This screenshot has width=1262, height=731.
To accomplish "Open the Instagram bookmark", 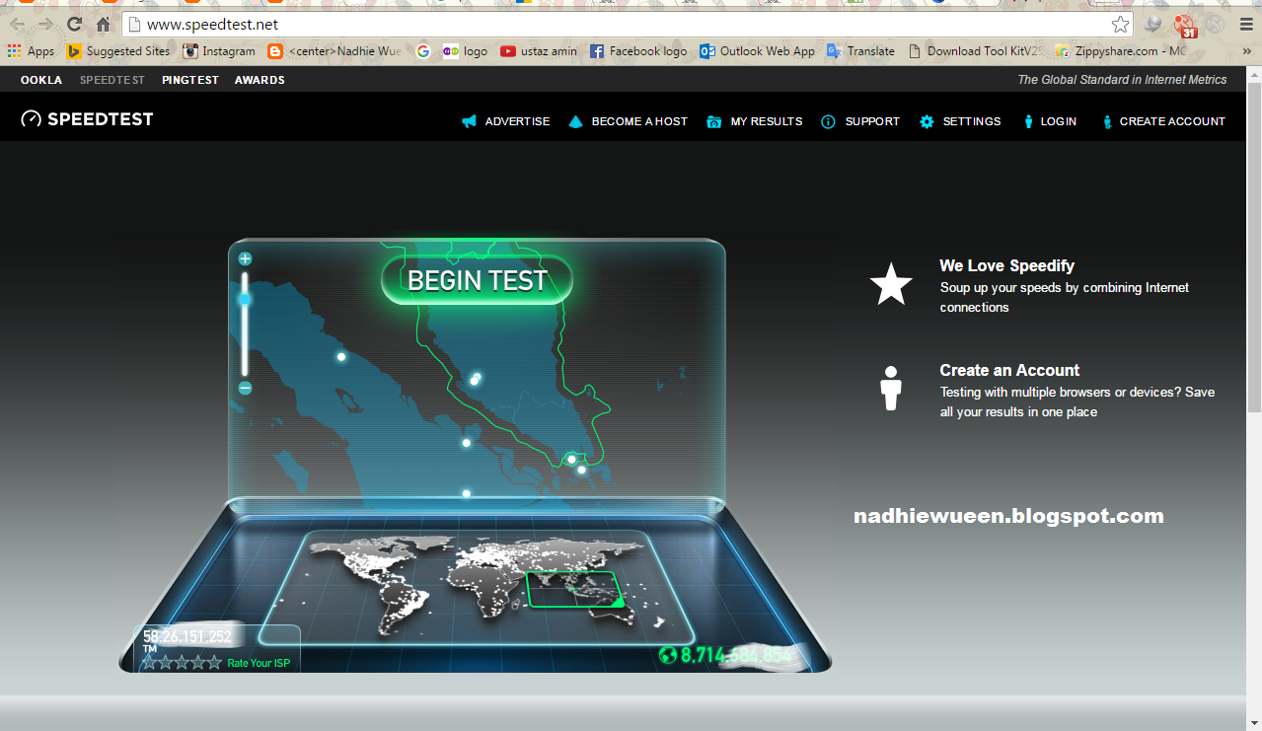I will [219, 51].
